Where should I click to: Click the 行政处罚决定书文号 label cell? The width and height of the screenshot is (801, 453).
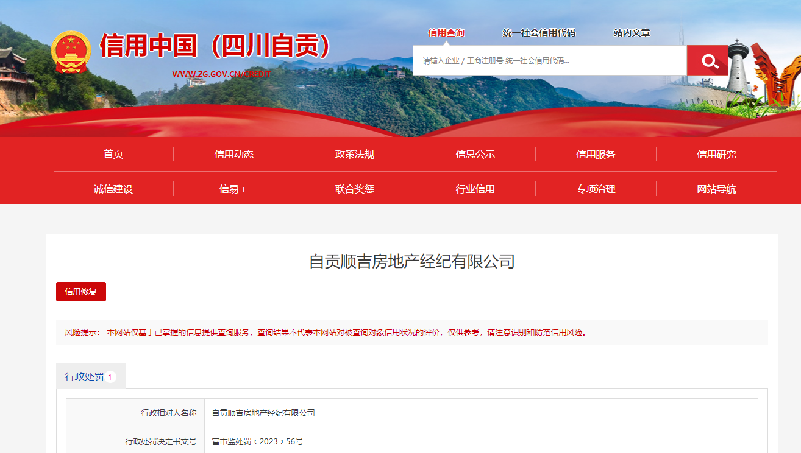coord(135,440)
